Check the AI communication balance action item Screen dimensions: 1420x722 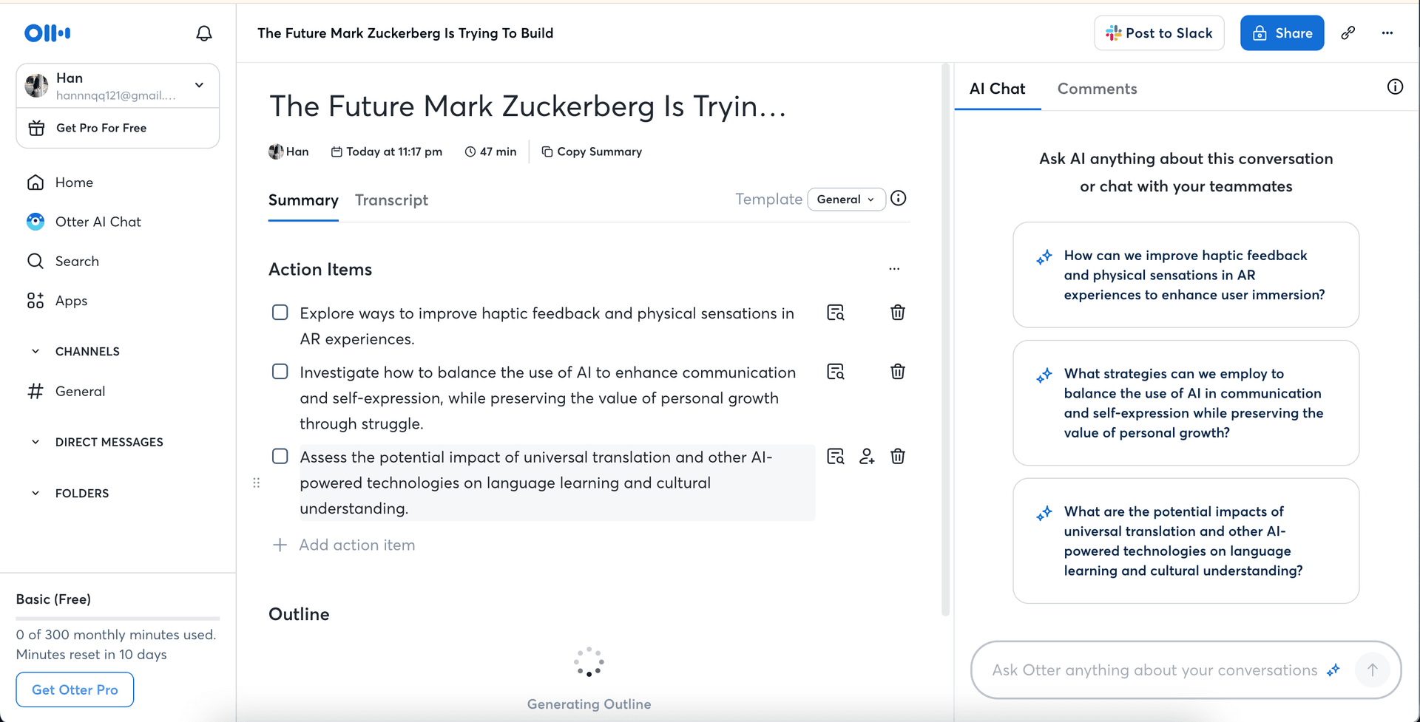280,372
